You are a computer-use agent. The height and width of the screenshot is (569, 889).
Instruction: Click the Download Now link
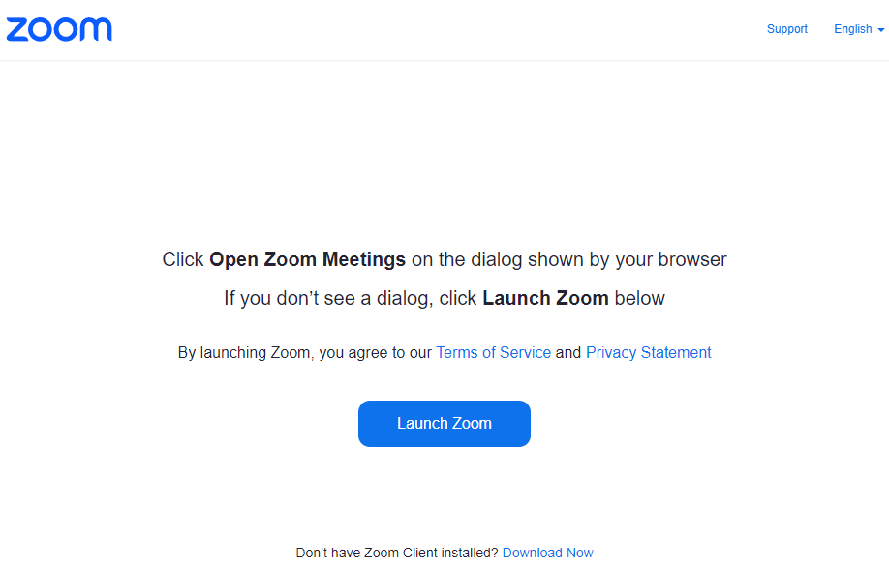(x=547, y=553)
